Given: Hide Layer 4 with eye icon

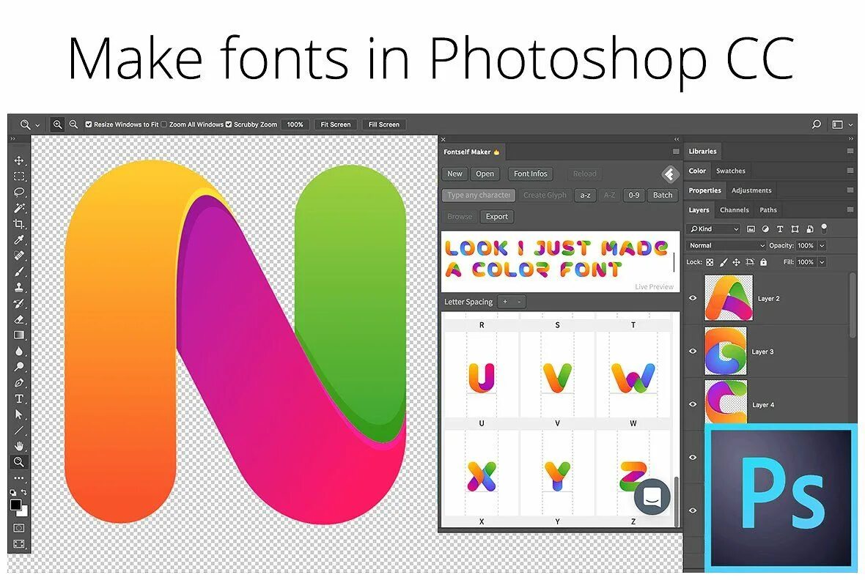Looking at the screenshot, I should (693, 404).
